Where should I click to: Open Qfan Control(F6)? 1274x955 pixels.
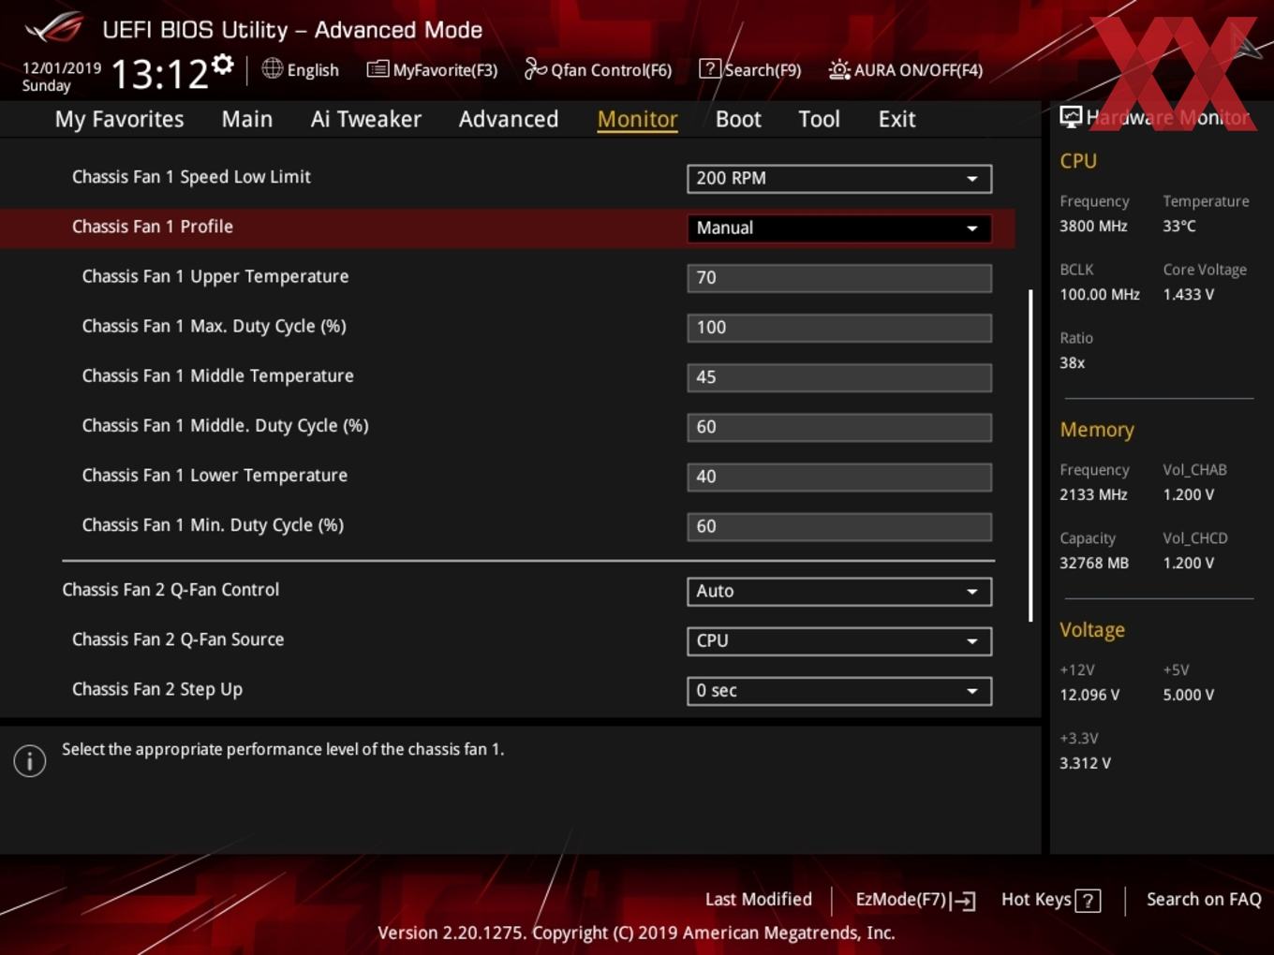pyautogui.click(x=599, y=69)
